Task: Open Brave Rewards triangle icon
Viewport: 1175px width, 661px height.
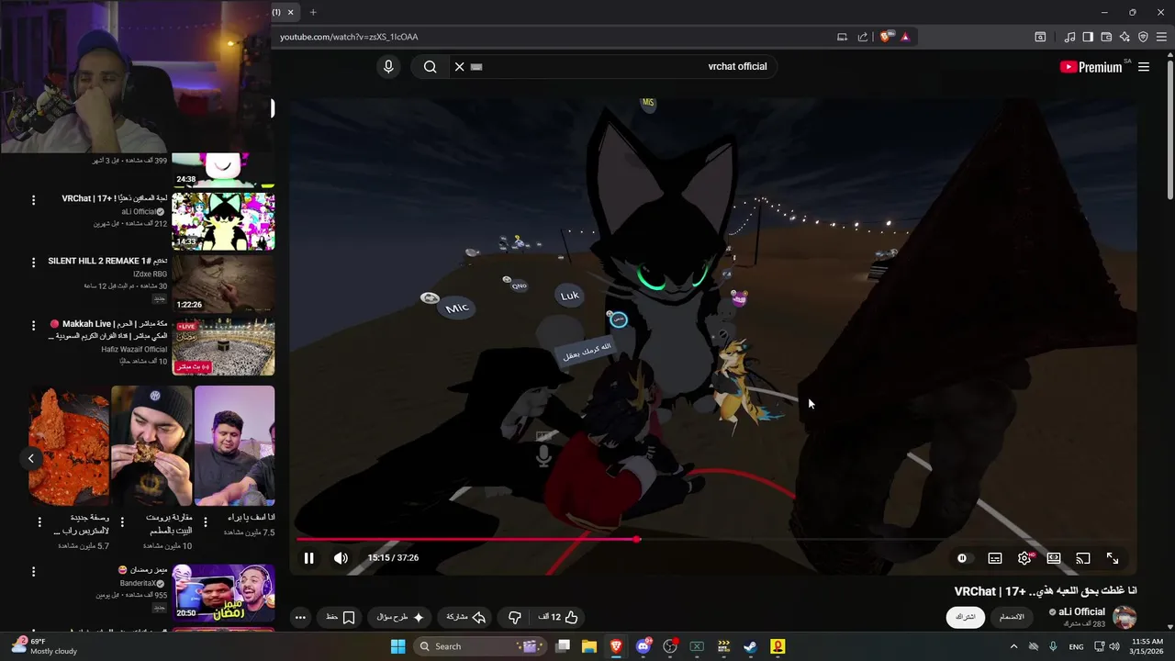Action: click(x=905, y=37)
